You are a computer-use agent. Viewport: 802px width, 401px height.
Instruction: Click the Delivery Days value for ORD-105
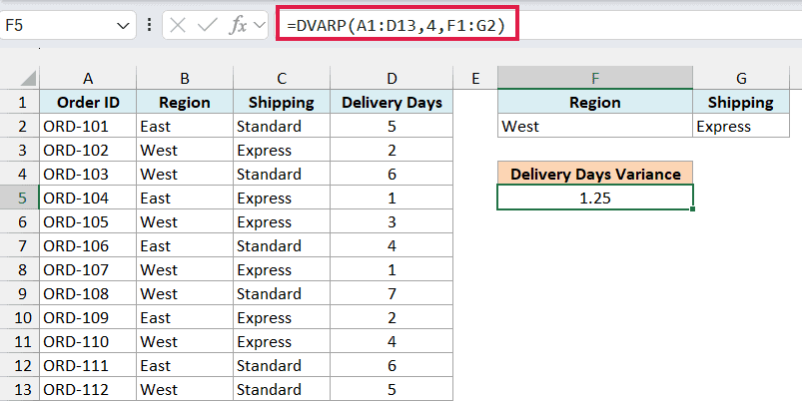tap(392, 221)
